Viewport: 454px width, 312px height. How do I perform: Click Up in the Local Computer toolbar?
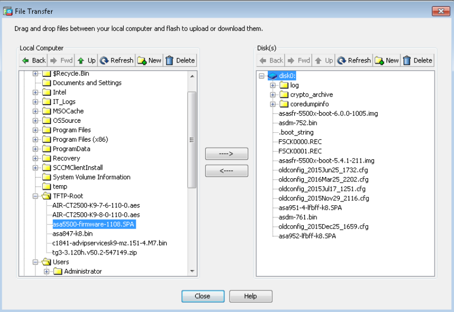(x=86, y=60)
